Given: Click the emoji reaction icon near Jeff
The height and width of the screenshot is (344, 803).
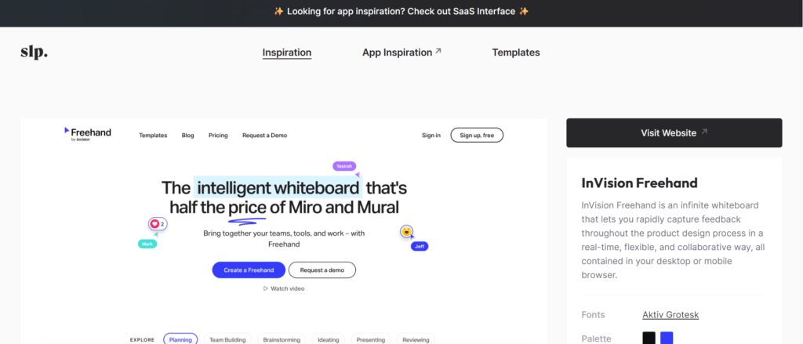Looking at the screenshot, I should (x=406, y=231).
